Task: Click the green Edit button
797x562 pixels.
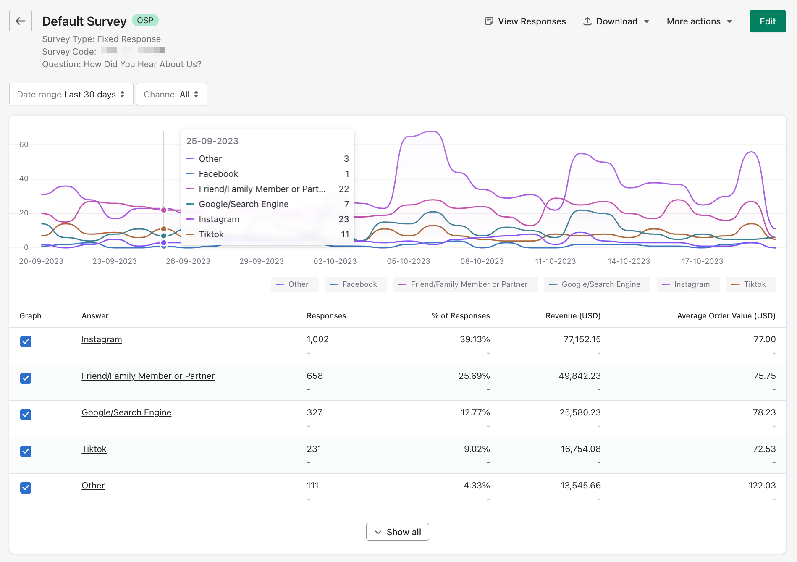Action: 767,21
